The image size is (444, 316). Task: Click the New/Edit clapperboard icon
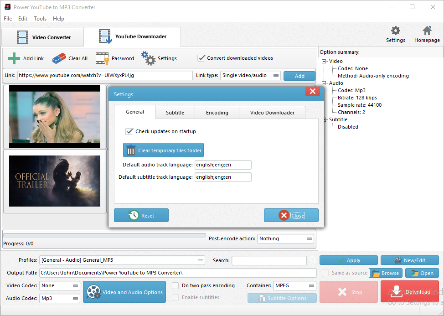[398, 260]
